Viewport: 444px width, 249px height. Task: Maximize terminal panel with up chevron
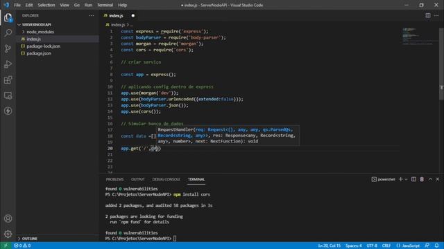click(x=430, y=179)
